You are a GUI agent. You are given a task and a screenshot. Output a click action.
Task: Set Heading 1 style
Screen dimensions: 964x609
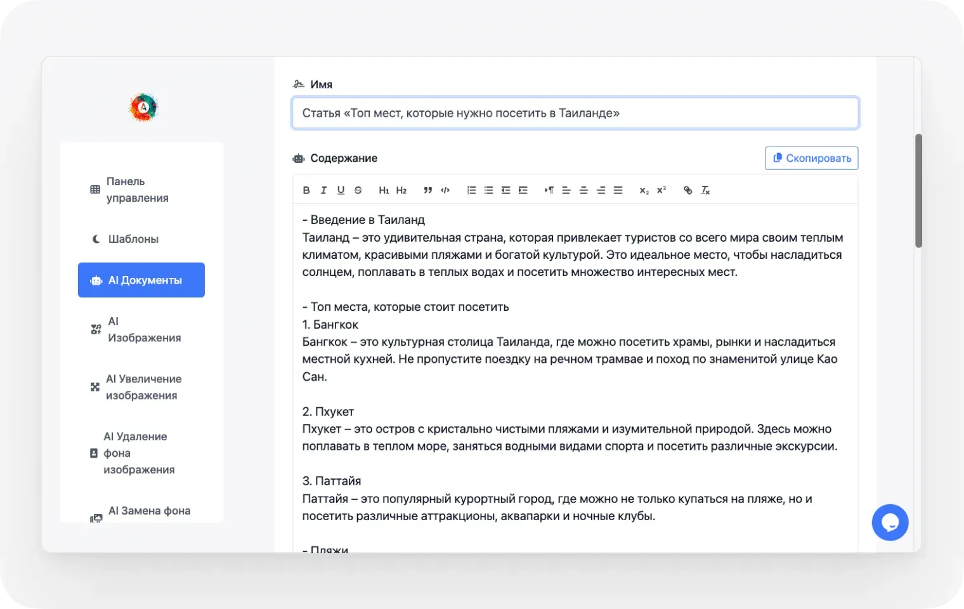coord(384,190)
